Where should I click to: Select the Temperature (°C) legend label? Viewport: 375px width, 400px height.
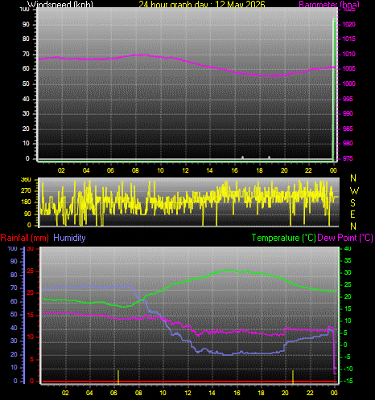click(x=283, y=238)
